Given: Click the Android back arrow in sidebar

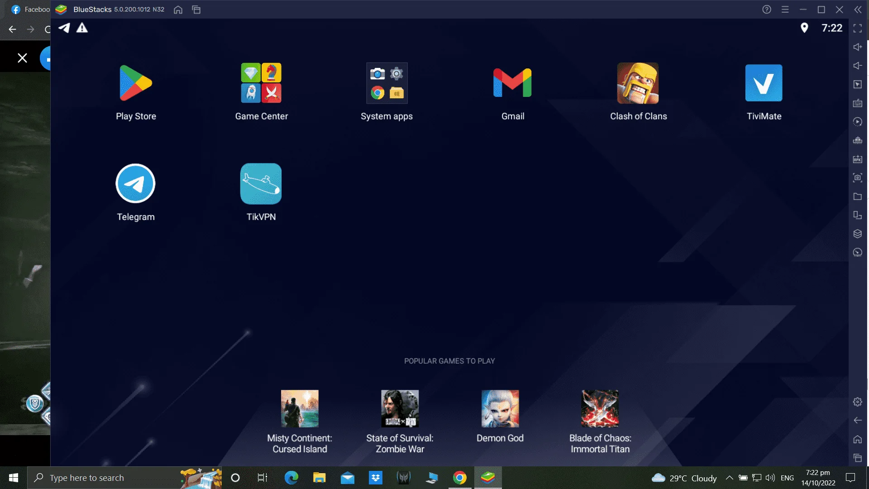Looking at the screenshot, I should click(858, 421).
